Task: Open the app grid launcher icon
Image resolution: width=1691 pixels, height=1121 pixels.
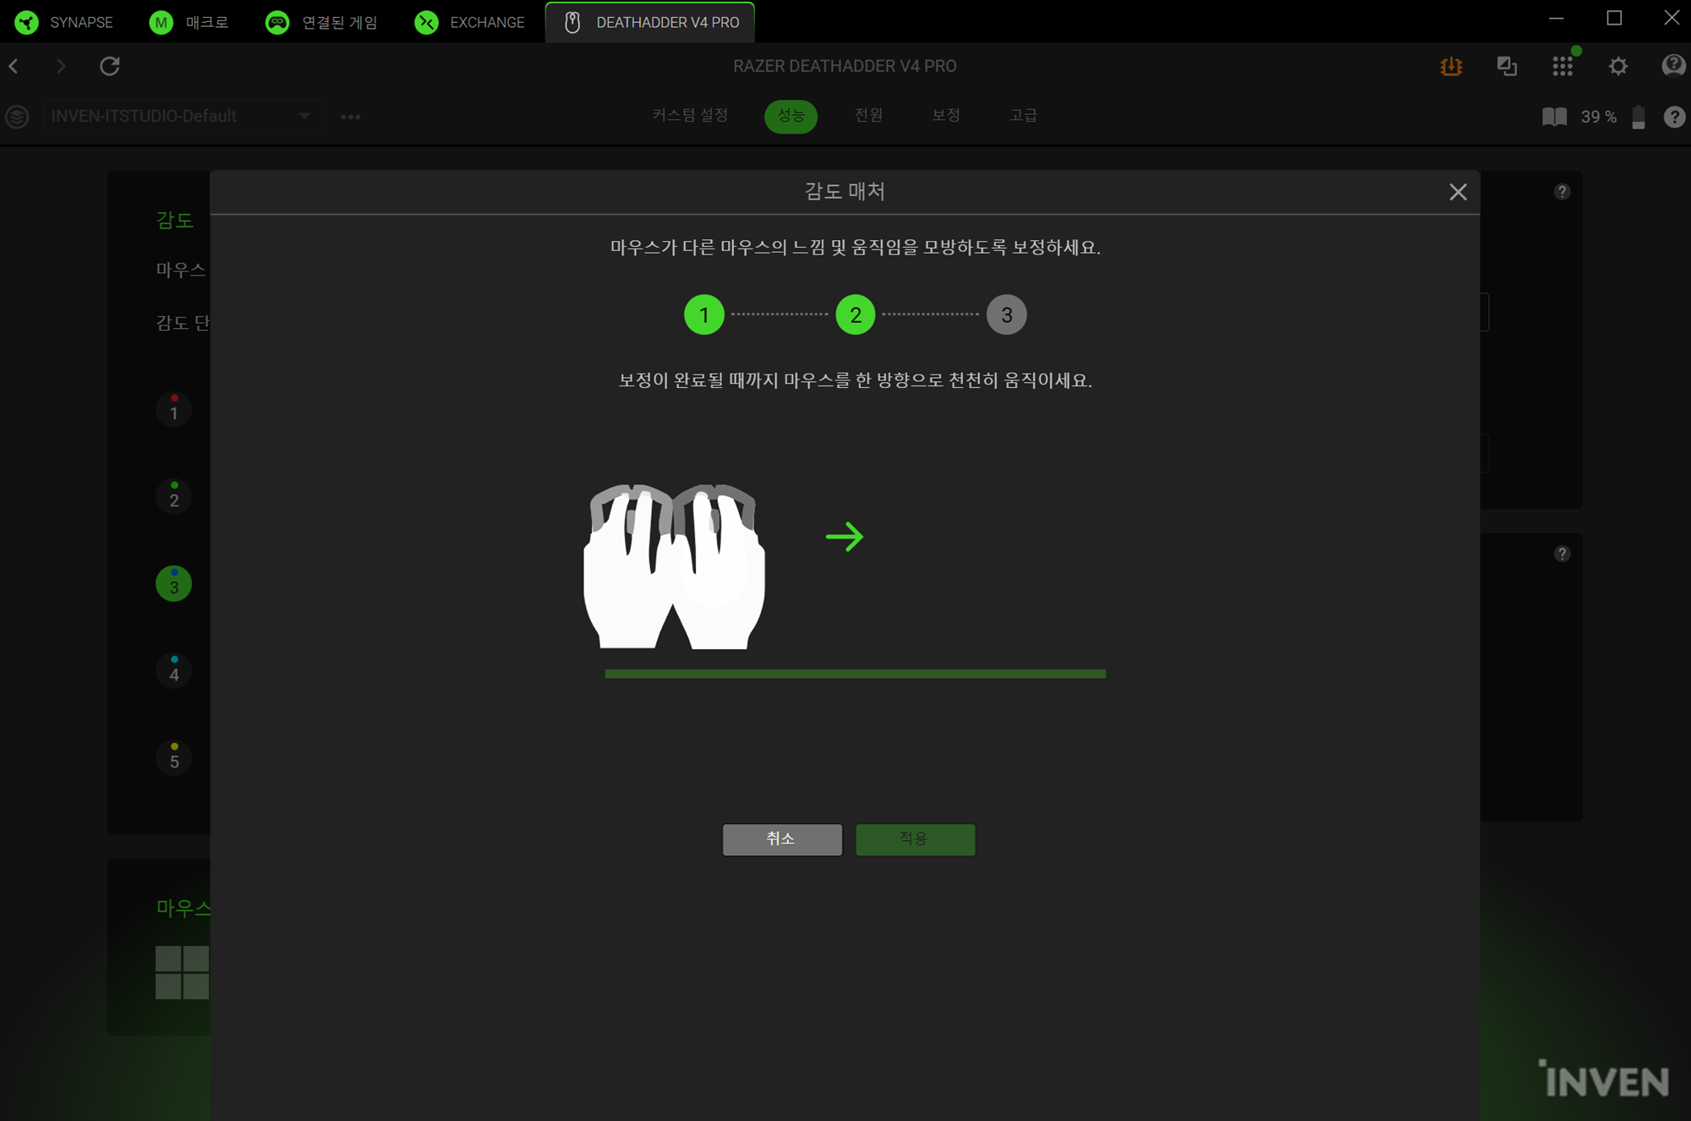Action: tap(1562, 66)
